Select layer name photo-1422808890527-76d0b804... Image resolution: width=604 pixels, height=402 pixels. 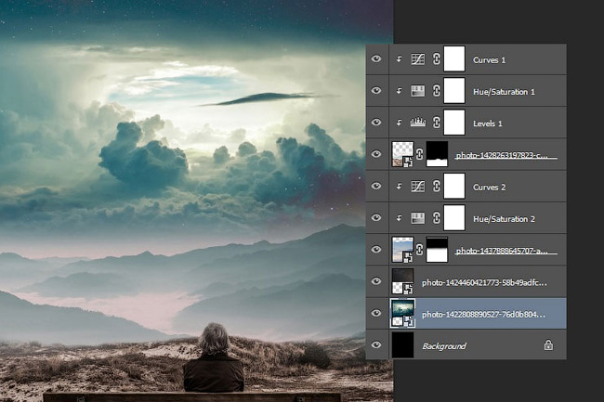(x=483, y=315)
